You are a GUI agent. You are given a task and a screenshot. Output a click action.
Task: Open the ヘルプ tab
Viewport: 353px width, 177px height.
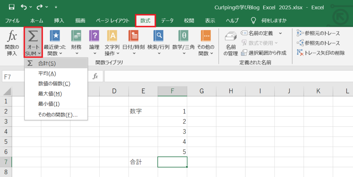pos(232,21)
